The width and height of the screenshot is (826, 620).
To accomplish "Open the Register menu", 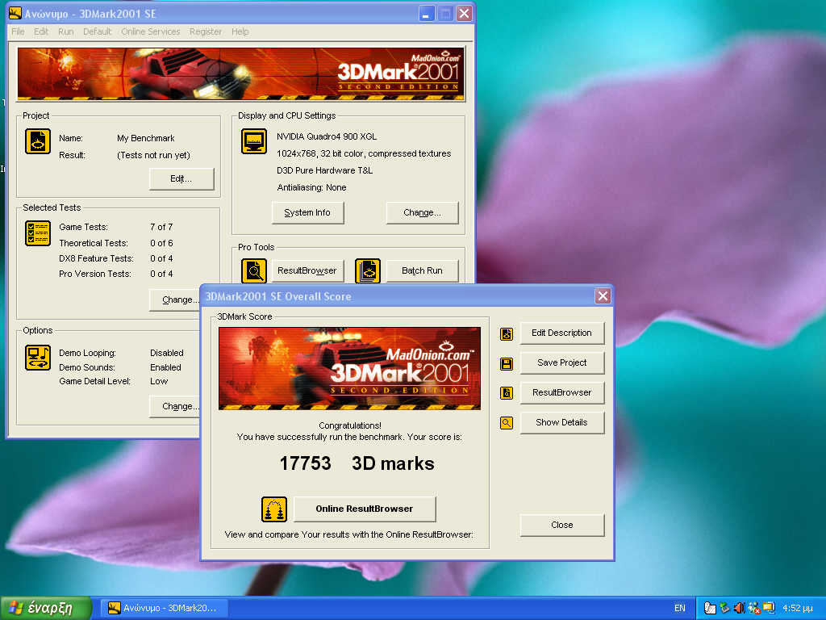I will point(206,31).
